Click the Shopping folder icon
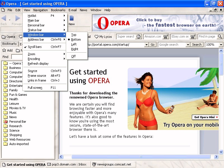The height and width of the screenshot is (168, 224). click(5, 135)
